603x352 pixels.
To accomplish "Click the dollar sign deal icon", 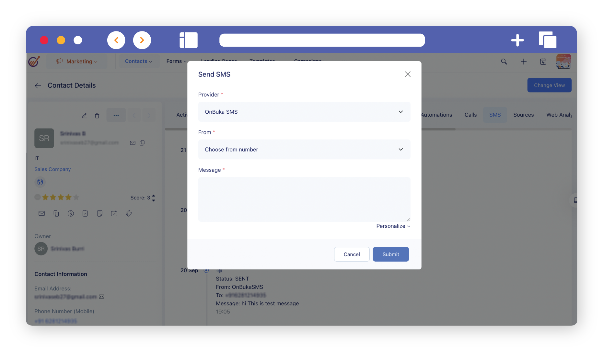I will (x=71, y=213).
